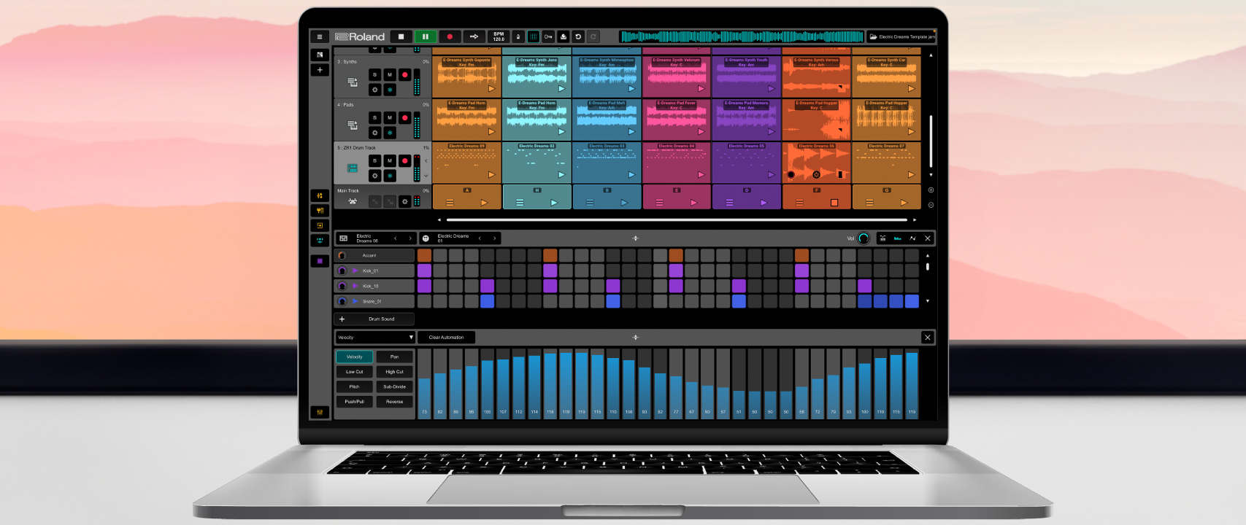Go to previous pattern from Electric Dreams 06

pos(396,238)
